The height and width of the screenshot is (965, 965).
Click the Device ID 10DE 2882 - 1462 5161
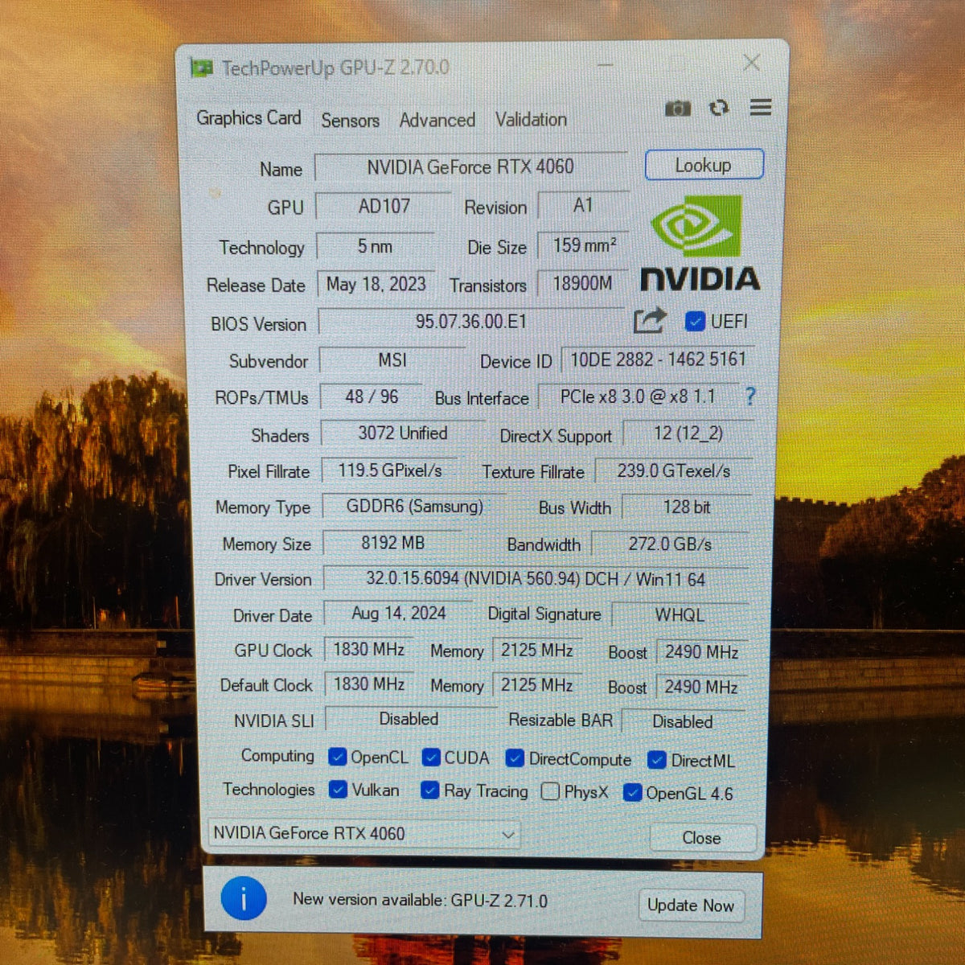coord(657,359)
